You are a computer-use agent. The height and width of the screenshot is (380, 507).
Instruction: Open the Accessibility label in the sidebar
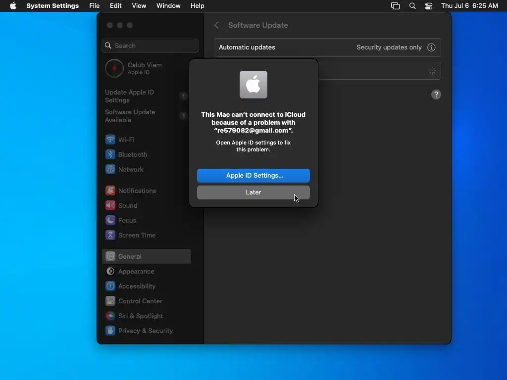(x=137, y=286)
